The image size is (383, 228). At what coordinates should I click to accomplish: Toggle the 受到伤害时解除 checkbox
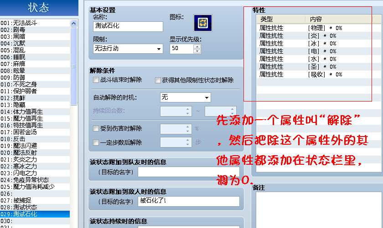tap(96, 128)
